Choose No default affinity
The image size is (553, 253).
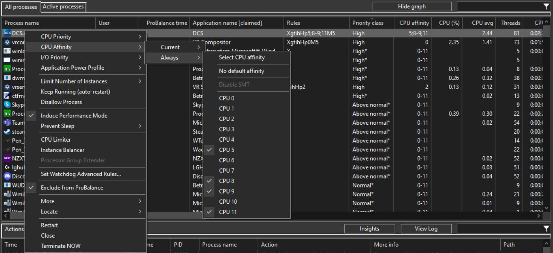(x=247, y=71)
